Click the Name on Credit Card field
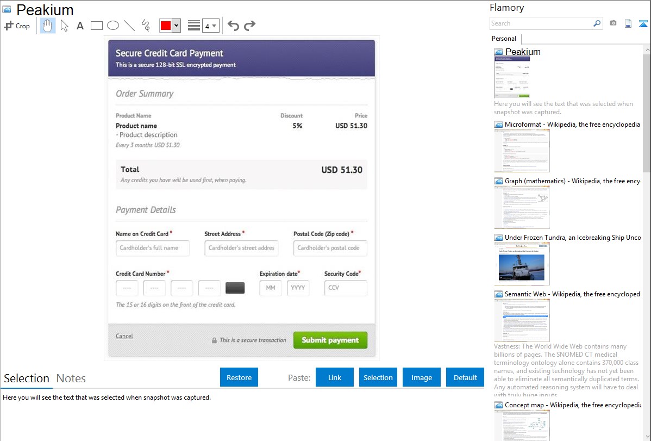This screenshot has width=651, height=441. [152, 248]
